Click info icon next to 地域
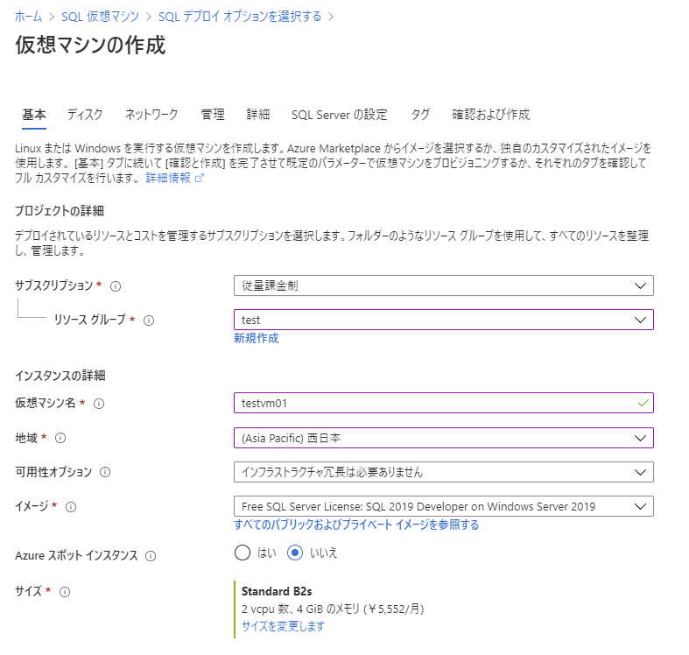Screen dimensions: 689x655 tap(60, 438)
